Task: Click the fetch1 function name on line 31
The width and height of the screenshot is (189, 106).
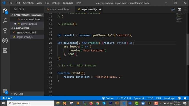Action: [76, 73]
